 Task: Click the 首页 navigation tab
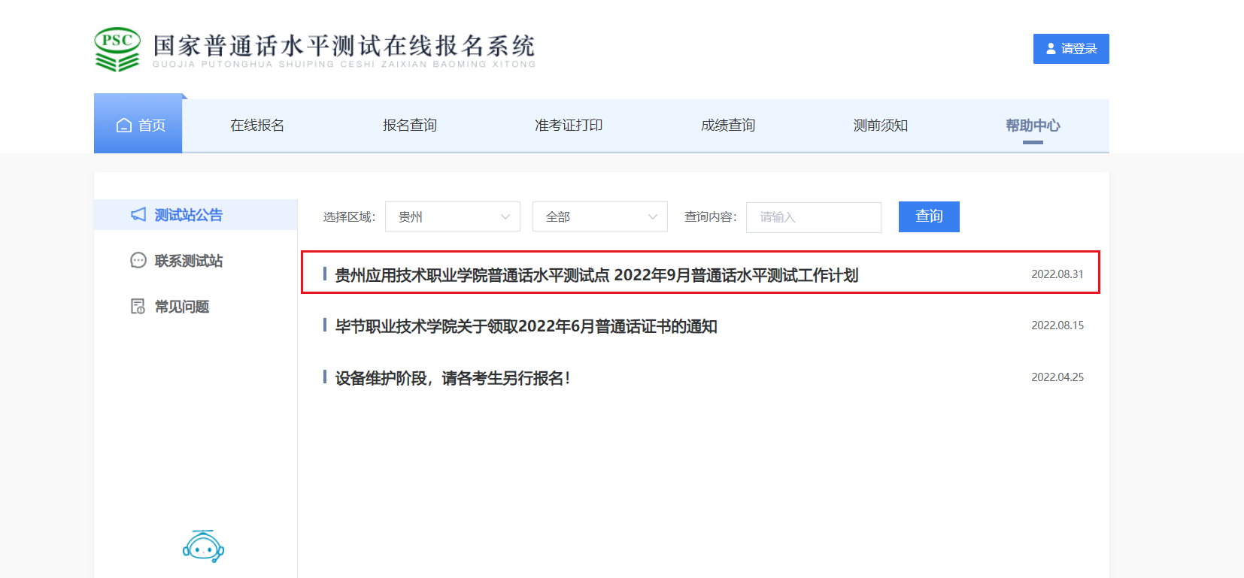tap(138, 124)
